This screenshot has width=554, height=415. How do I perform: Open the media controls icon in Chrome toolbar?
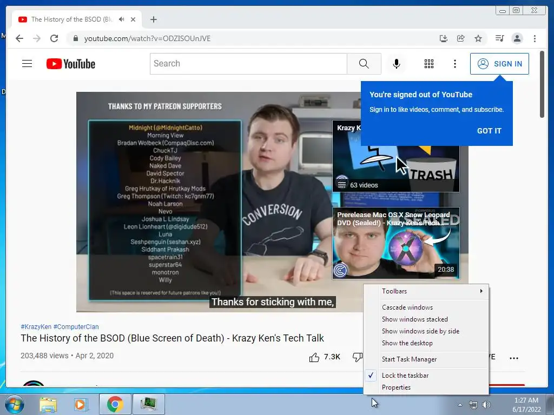499,38
